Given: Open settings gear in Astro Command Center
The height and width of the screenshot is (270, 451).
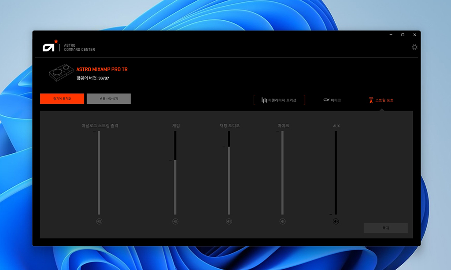Looking at the screenshot, I should coord(414,47).
